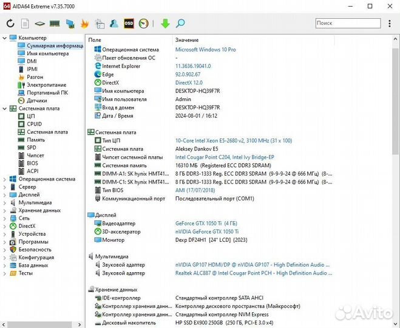
Task: Expand the Хранение данных tree node
Action: coord(4,211)
